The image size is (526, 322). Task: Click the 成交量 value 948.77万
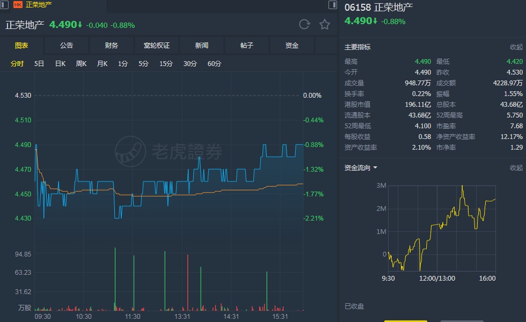[418, 83]
